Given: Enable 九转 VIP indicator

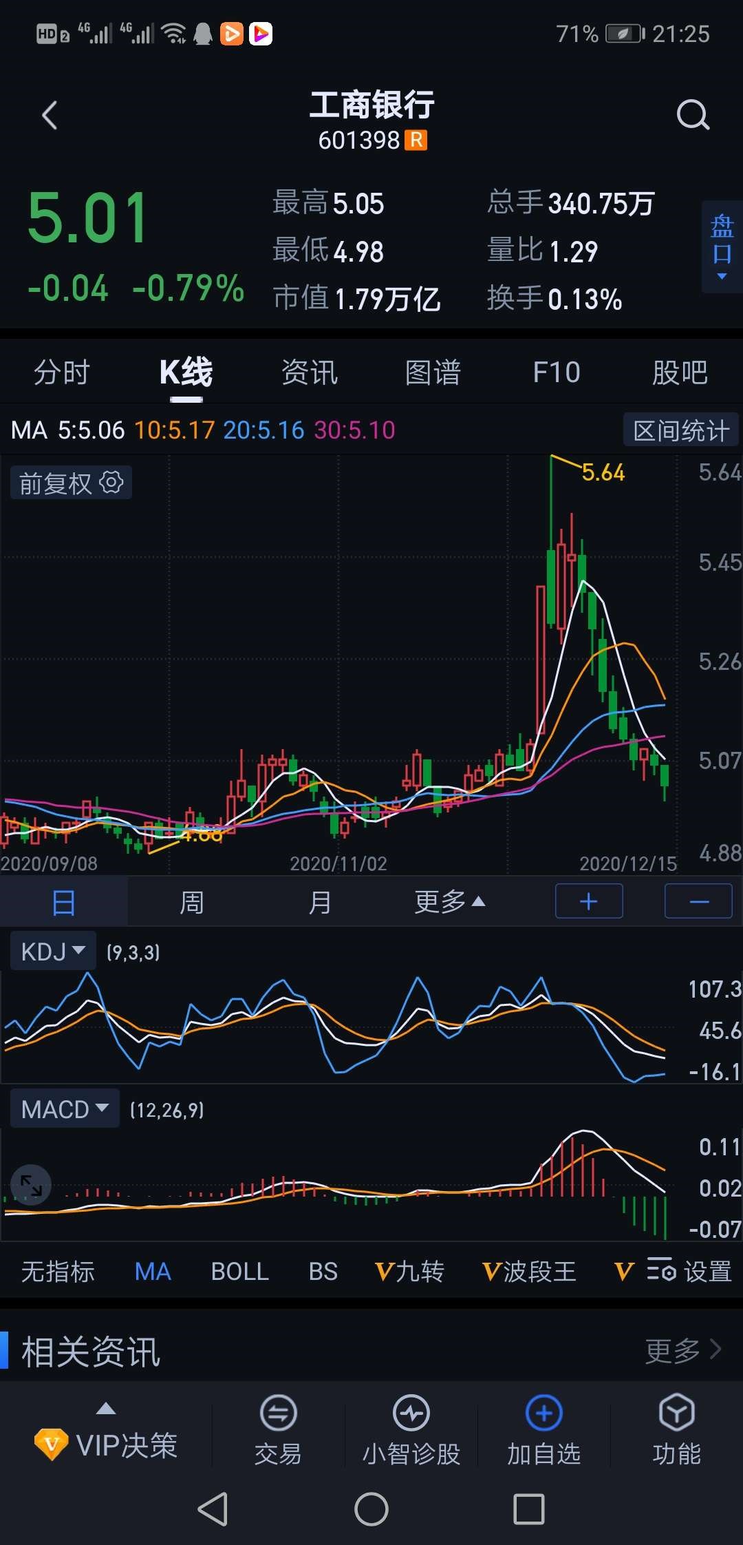Looking at the screenshot, I should point(409,1271).
